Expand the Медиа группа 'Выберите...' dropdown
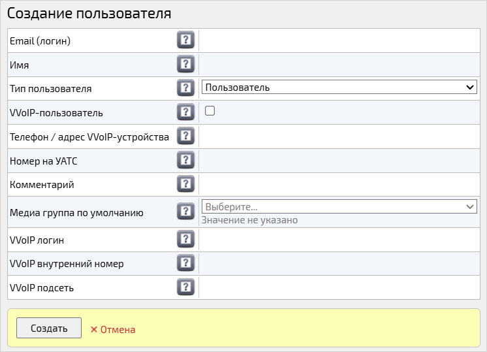The height and width of the screenshot is (352, 487). coord(339,206)
